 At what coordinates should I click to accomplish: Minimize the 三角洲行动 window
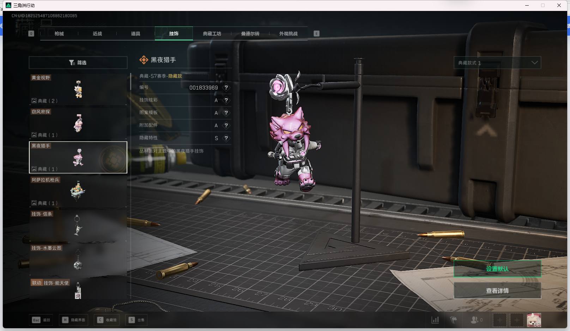click(x=527, y=5)
